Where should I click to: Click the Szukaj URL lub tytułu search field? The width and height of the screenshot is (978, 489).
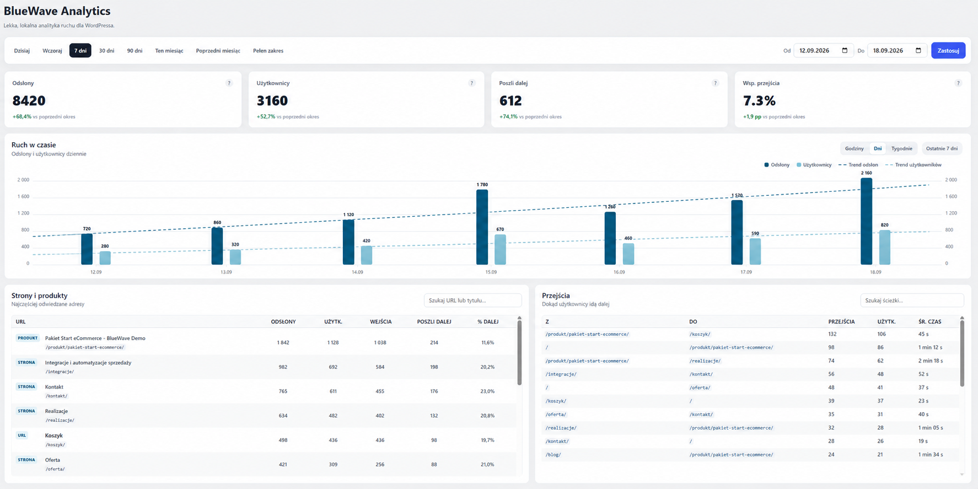pos(472,300)
